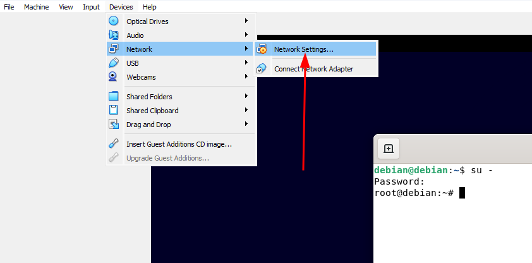Image resolution: width=532 pixels, height=263 pixels.
Task: Select Drag and Drop menu entry
Action: click(181, 124)
